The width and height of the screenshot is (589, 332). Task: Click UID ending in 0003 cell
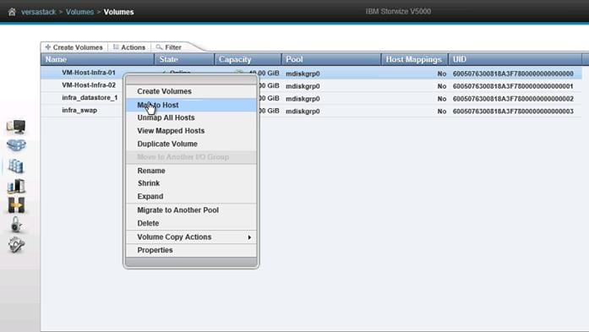[513, 112]
